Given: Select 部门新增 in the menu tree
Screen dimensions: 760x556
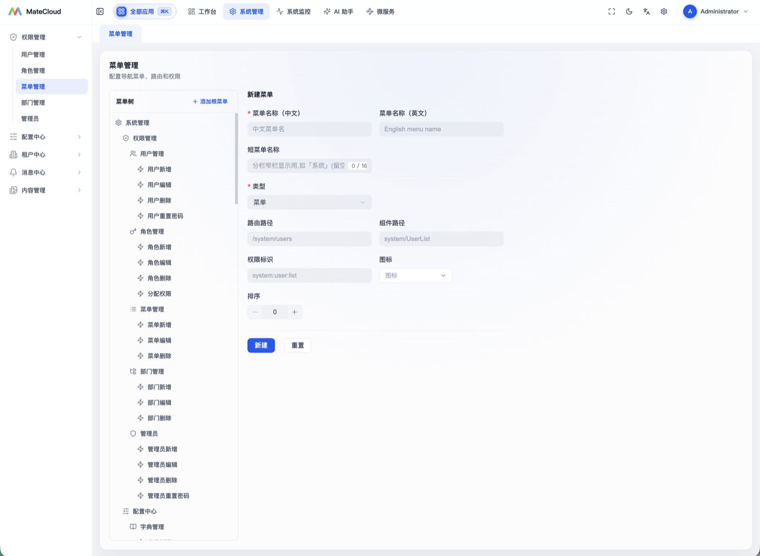Looking at the screenshot, I should [x=160, y=387].
